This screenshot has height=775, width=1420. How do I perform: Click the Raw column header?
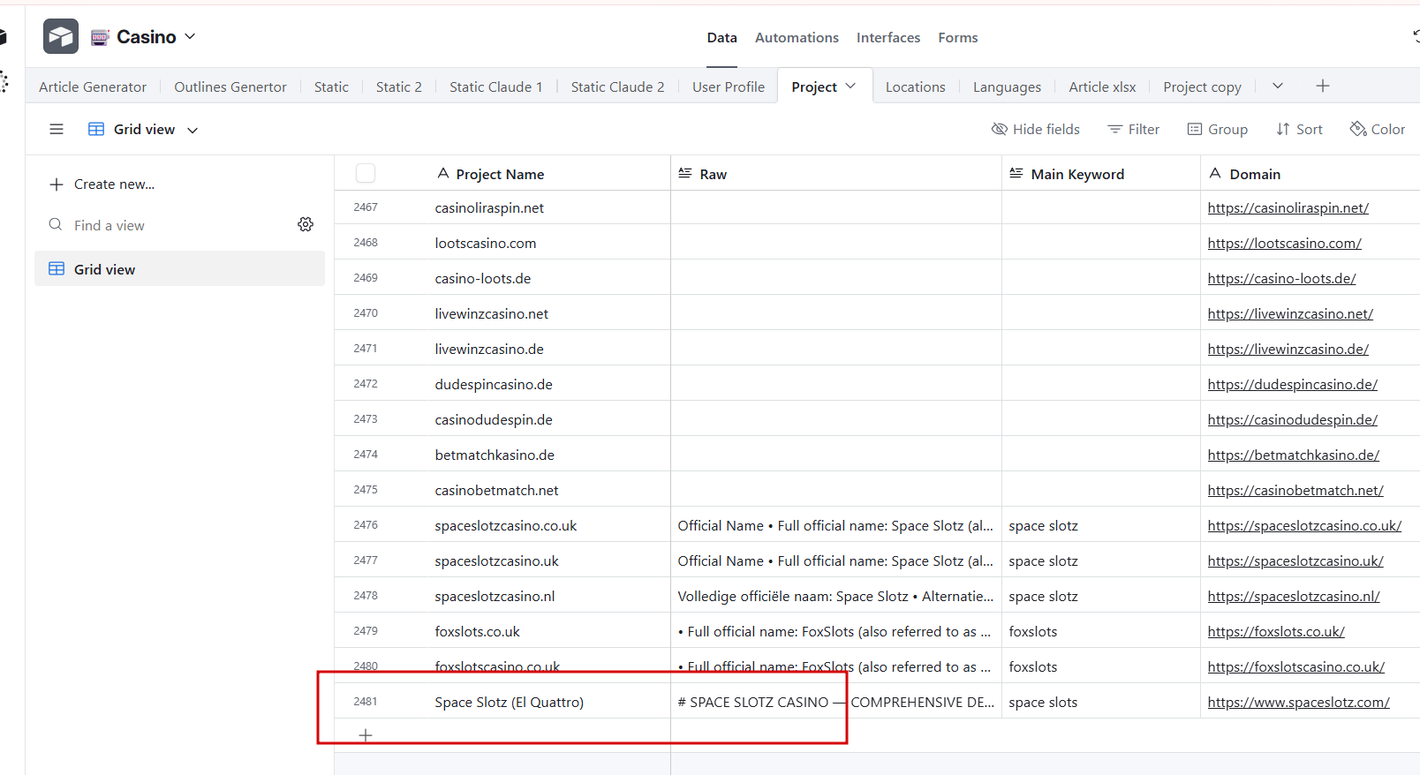(836, 173)
